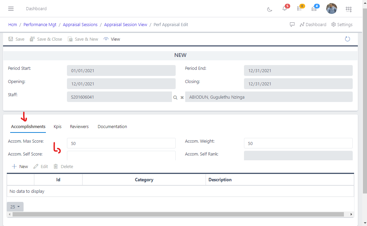367x226 pixels.
Task: Open the user profile avatar
Action: click(331, 8)
